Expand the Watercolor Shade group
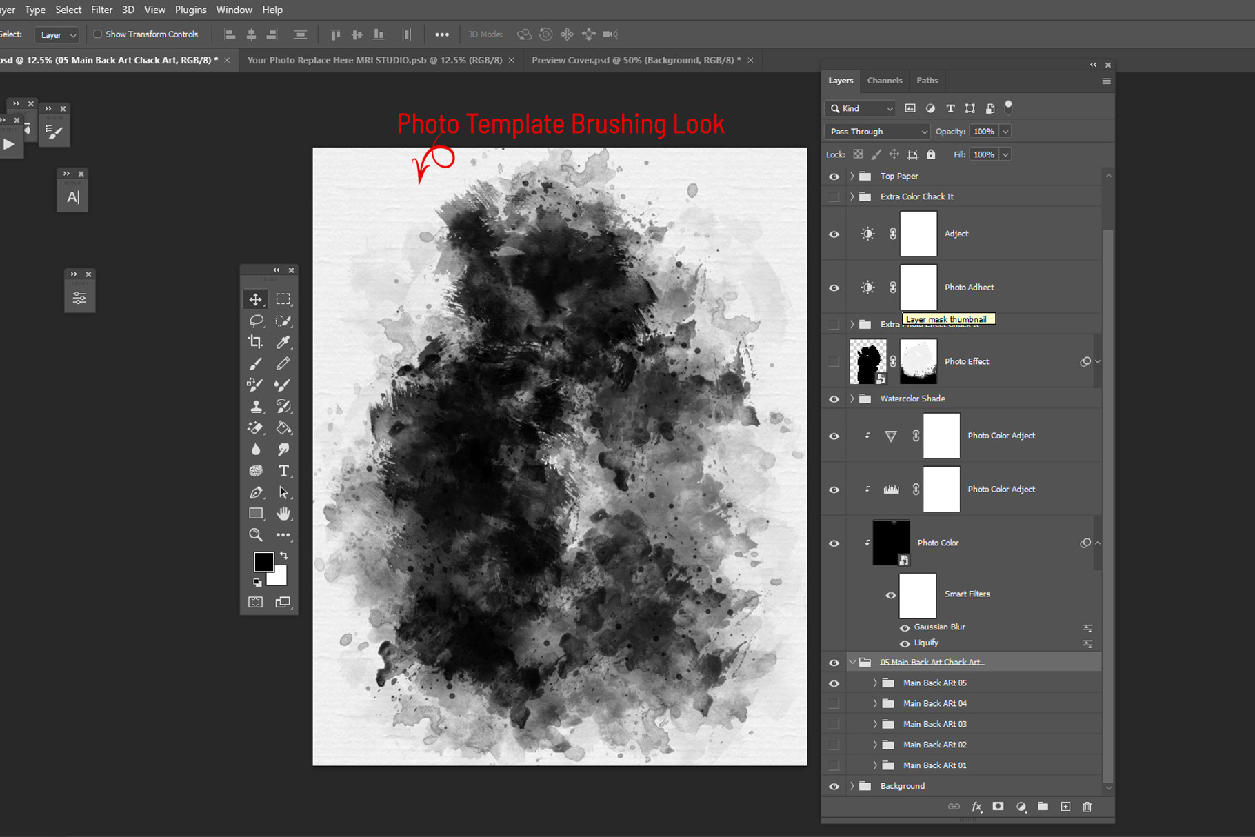1255x837 pixels. coord(852,399)
